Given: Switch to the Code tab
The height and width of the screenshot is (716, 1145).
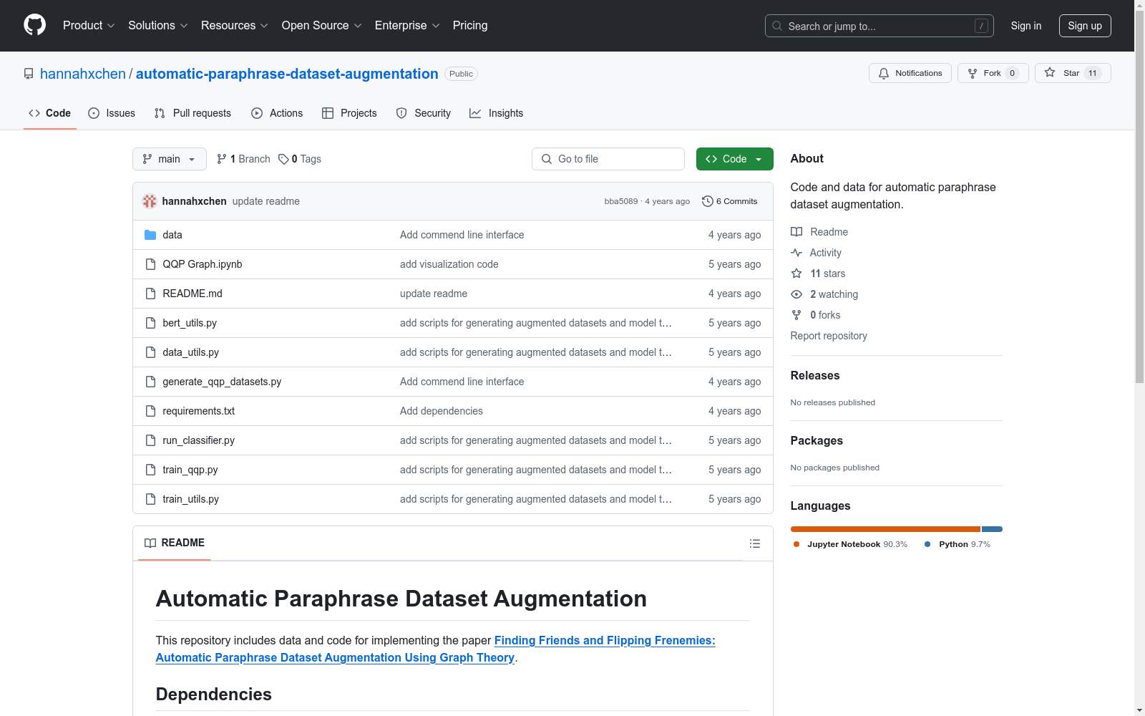Looking at the screenshot, I should point(50,113).
